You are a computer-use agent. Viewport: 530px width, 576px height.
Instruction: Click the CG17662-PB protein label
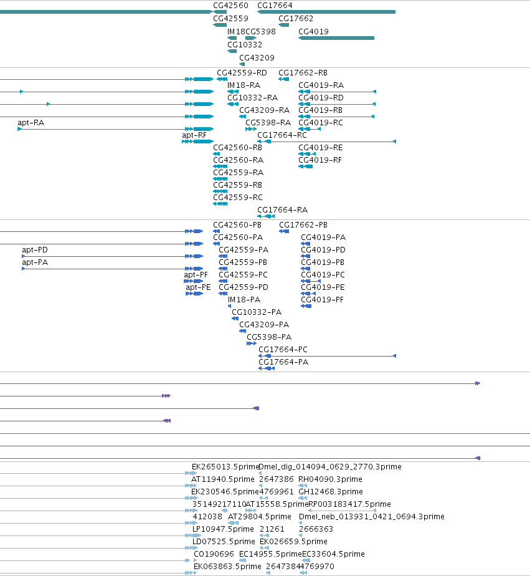(303, 225)
